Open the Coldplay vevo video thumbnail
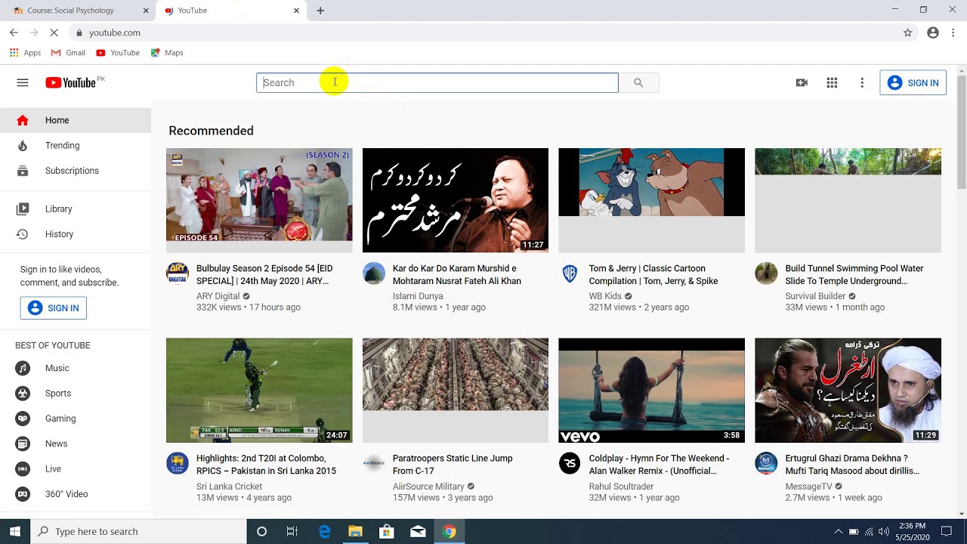 pyautogui.click(x=651, y=390)
